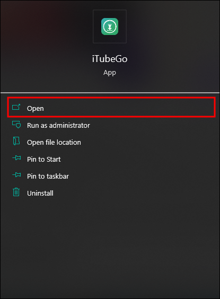
Task: Choose Open file location
Action: [x=54, y=143]
